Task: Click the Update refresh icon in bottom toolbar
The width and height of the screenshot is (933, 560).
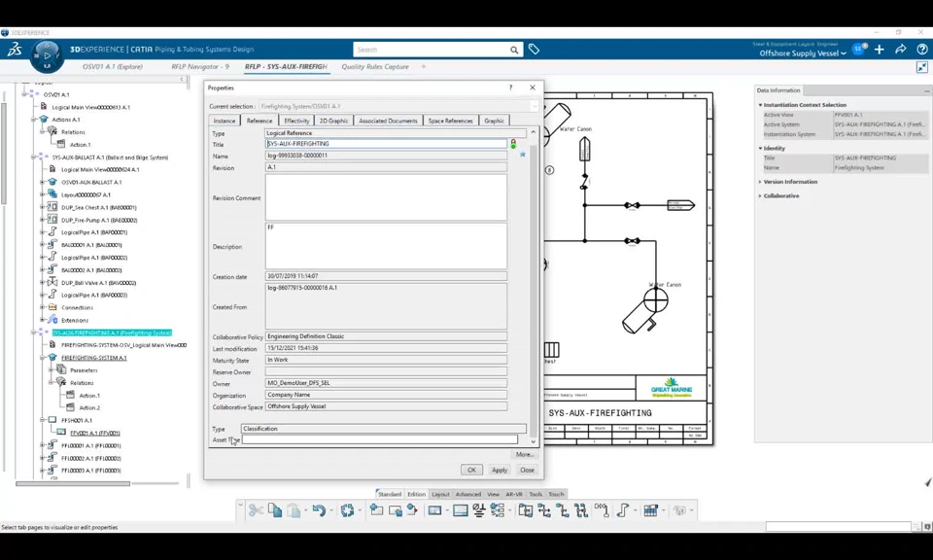Action: [x=347, y=510]
